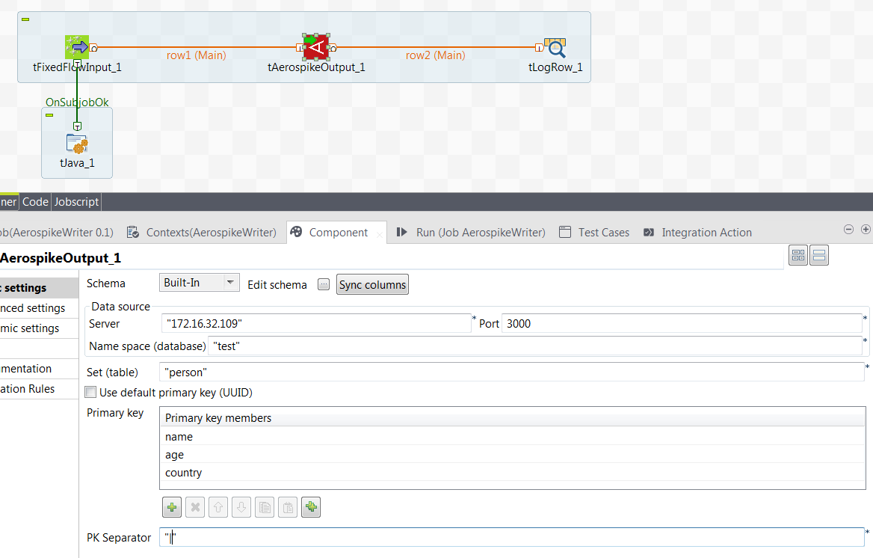Image resolution: width=873 pixels, height=558 pixels.
Task: Move primary key row up arrow icon
Action: (218, 507)
